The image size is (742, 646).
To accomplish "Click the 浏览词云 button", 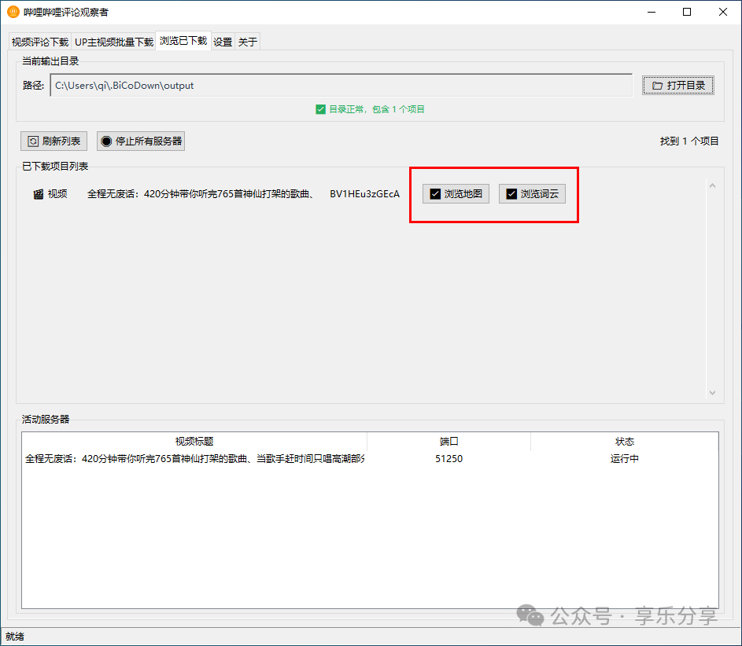I will [532, 194].
